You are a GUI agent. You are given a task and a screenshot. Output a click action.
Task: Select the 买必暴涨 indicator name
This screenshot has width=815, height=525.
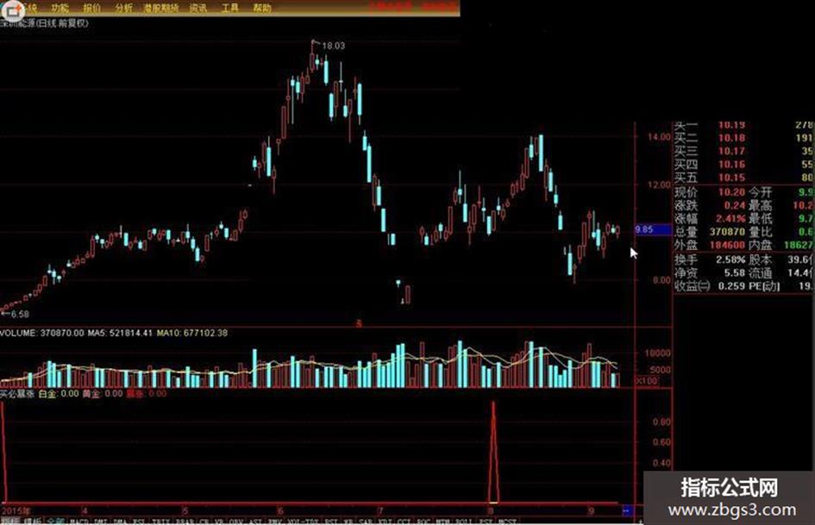[17, 393]
